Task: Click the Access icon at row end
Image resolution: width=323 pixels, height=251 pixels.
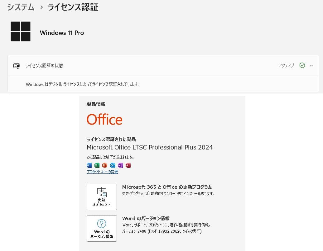Action: point(128,165)
